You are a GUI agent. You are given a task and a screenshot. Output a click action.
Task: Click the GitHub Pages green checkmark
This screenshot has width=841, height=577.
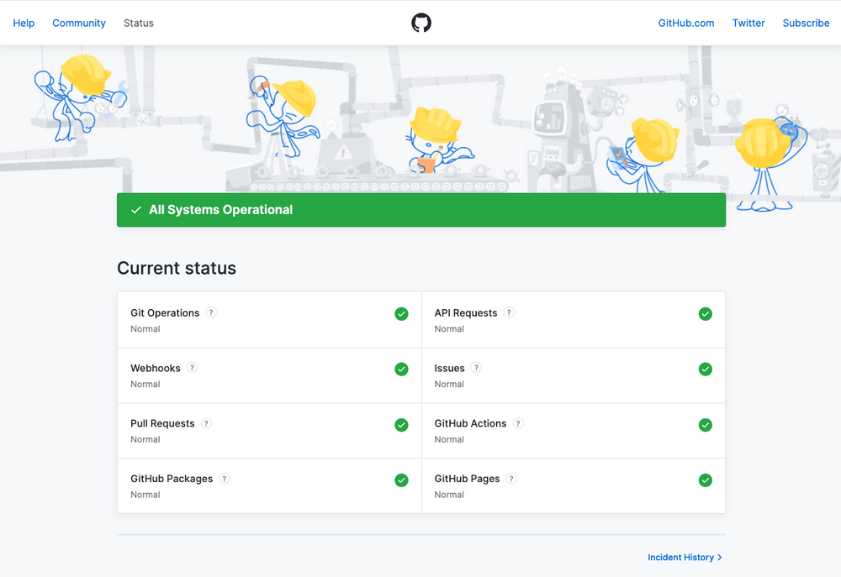706,480
